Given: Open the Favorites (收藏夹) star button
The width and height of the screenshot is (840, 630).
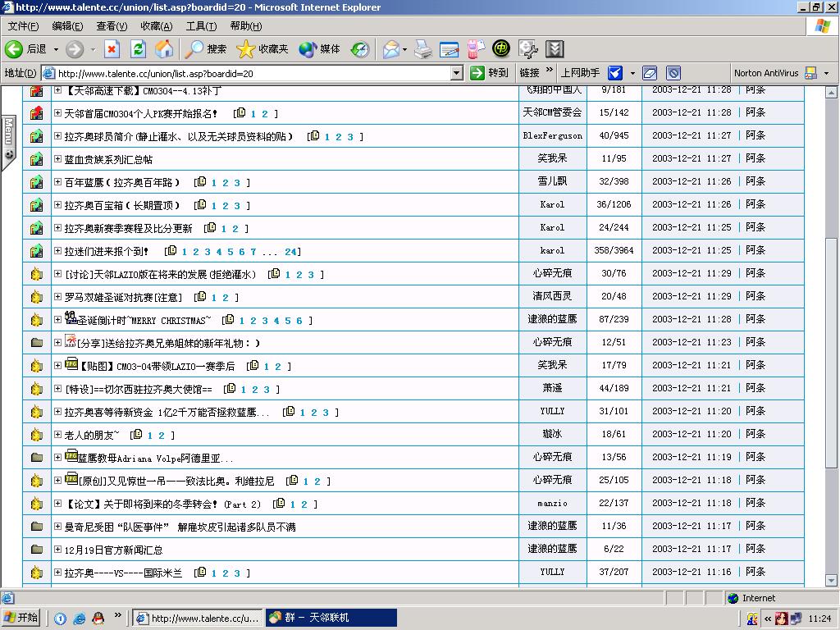Looking at the screenshot, I should tap(262, 49).
